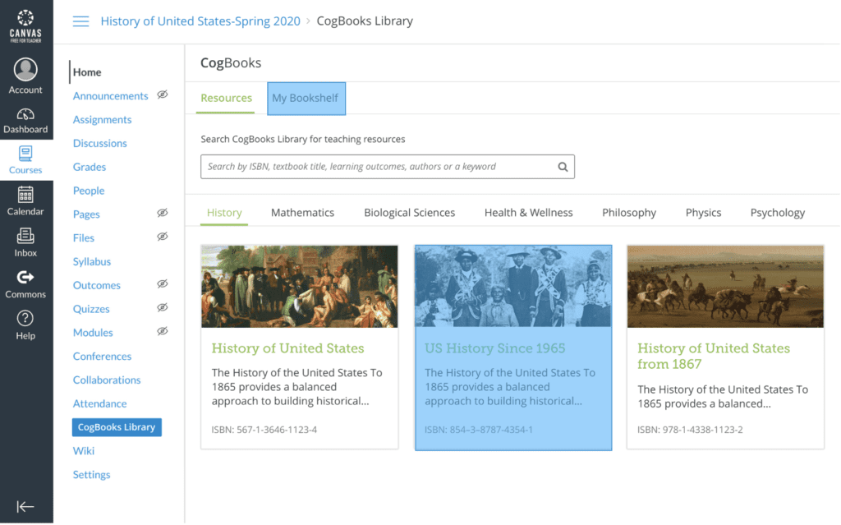Viewport: 841px width, 525px height.
Task: Open the Outcomes link
Action: tap(97, 284)
